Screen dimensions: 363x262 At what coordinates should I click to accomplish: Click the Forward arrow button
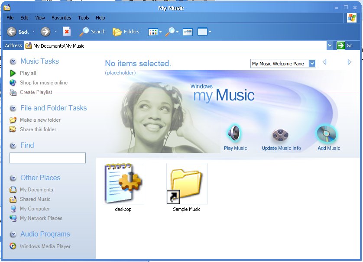45,32
